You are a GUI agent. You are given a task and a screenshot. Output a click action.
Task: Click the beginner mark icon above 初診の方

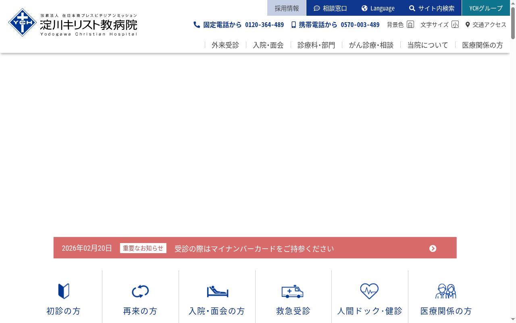click(x=64, y=291)
